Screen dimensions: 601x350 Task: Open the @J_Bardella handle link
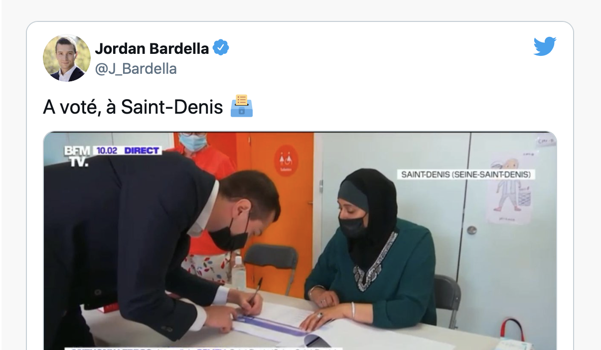coord(136,69)
